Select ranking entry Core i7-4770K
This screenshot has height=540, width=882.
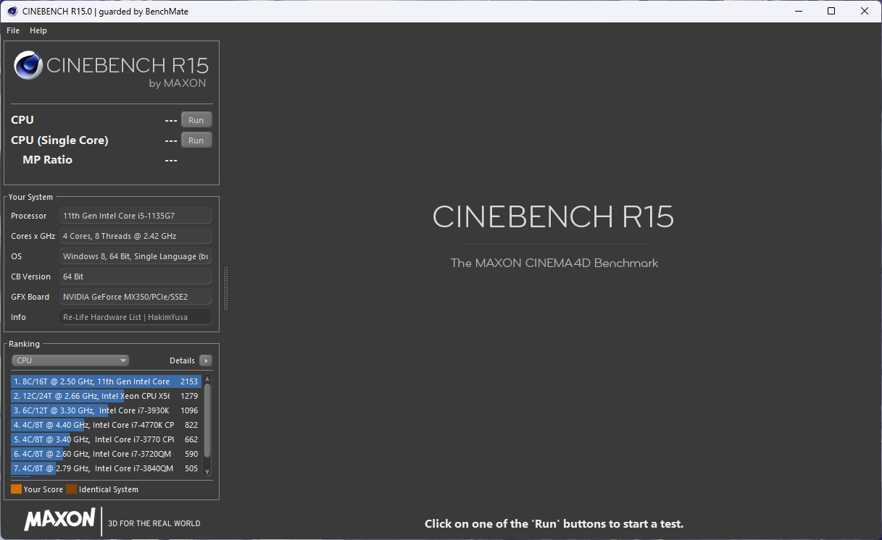click(106, 425)
